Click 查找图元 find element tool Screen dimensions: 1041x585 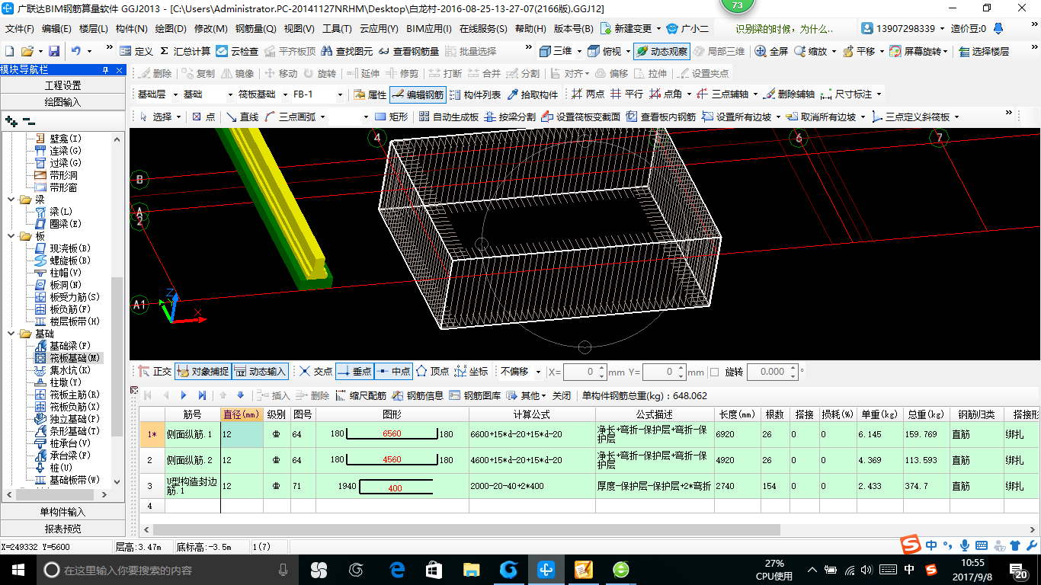347,51
